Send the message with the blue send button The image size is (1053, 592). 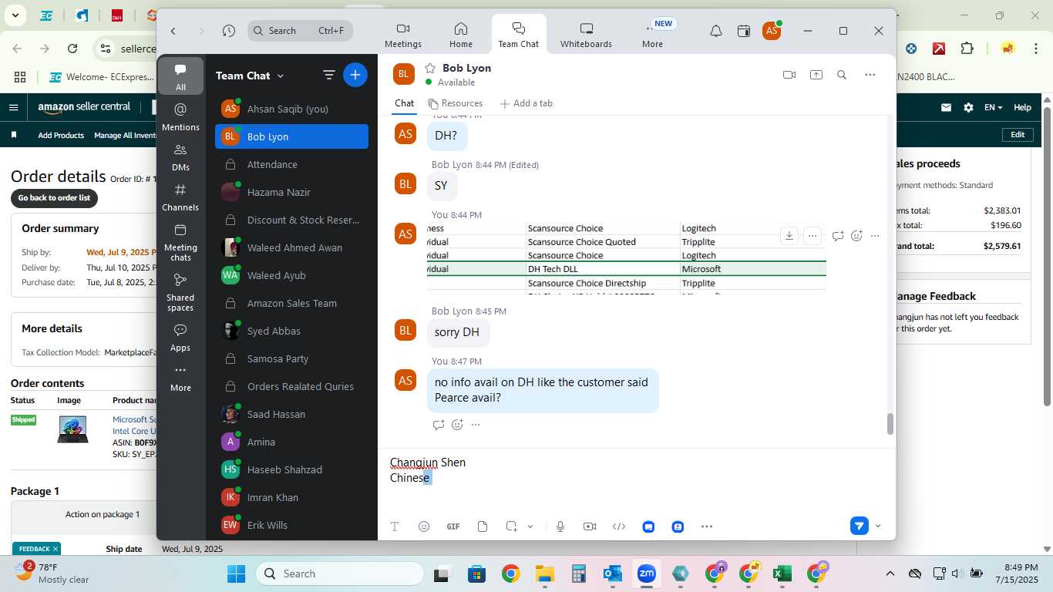pyautogui.click(x=860, y=526)
